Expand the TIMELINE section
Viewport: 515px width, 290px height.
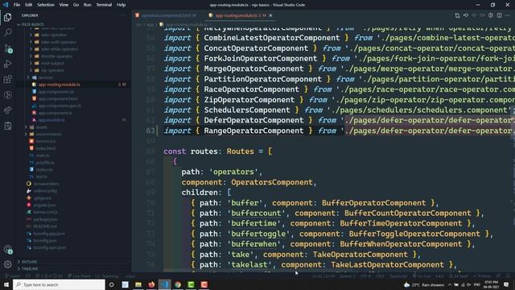point(30,269)
